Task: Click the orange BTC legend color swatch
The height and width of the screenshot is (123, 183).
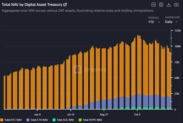Action: coord(2,120)
